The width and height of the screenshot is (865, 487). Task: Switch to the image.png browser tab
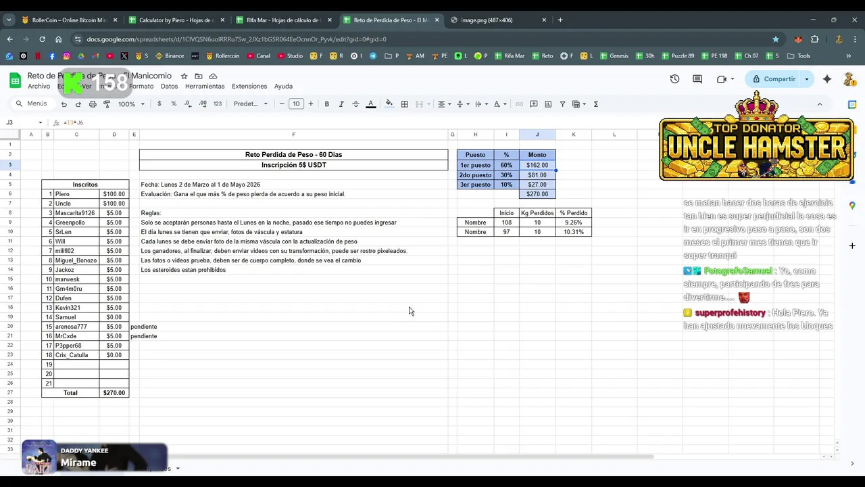(x=499, y=20)
